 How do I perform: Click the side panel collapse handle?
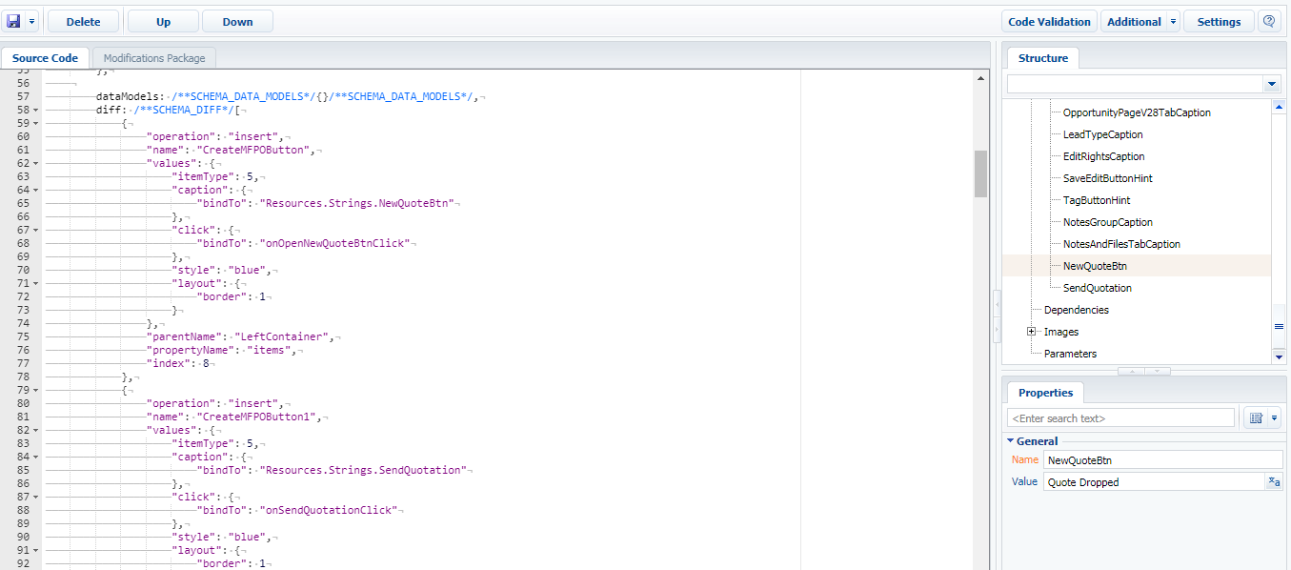[998, 316]
